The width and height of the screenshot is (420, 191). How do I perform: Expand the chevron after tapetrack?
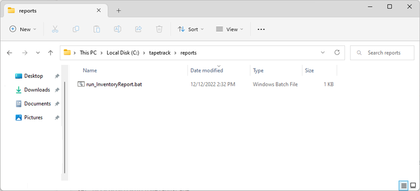click(x=175, y=53)
